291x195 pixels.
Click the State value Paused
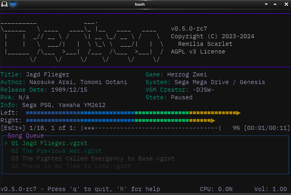pos(181,97)
